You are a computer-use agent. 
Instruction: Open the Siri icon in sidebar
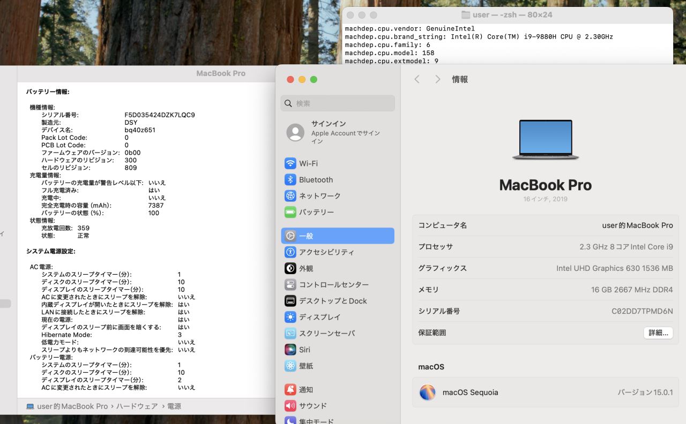pyautogui.click(x=290, y=350)
